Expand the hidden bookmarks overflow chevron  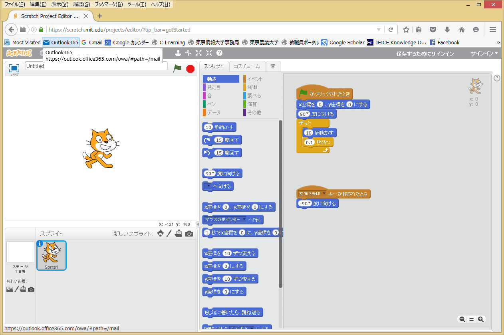point(498,42)
